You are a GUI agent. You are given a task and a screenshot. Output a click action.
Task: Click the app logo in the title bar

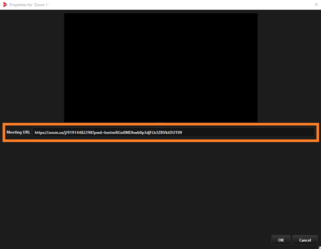click(x=5, y=5)
